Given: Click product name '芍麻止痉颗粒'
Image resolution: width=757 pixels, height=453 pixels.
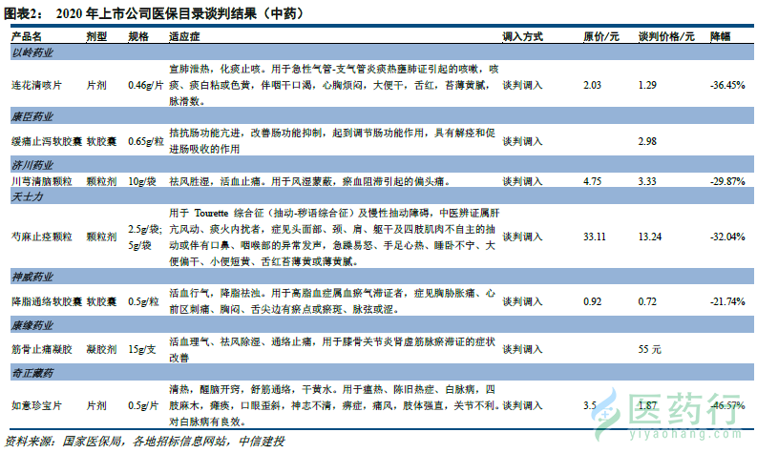Looking at the screenshot, I should [41, 237].
